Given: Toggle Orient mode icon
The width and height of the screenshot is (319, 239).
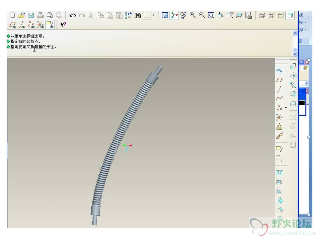Looking at the screenshot, I should point(183,15).
